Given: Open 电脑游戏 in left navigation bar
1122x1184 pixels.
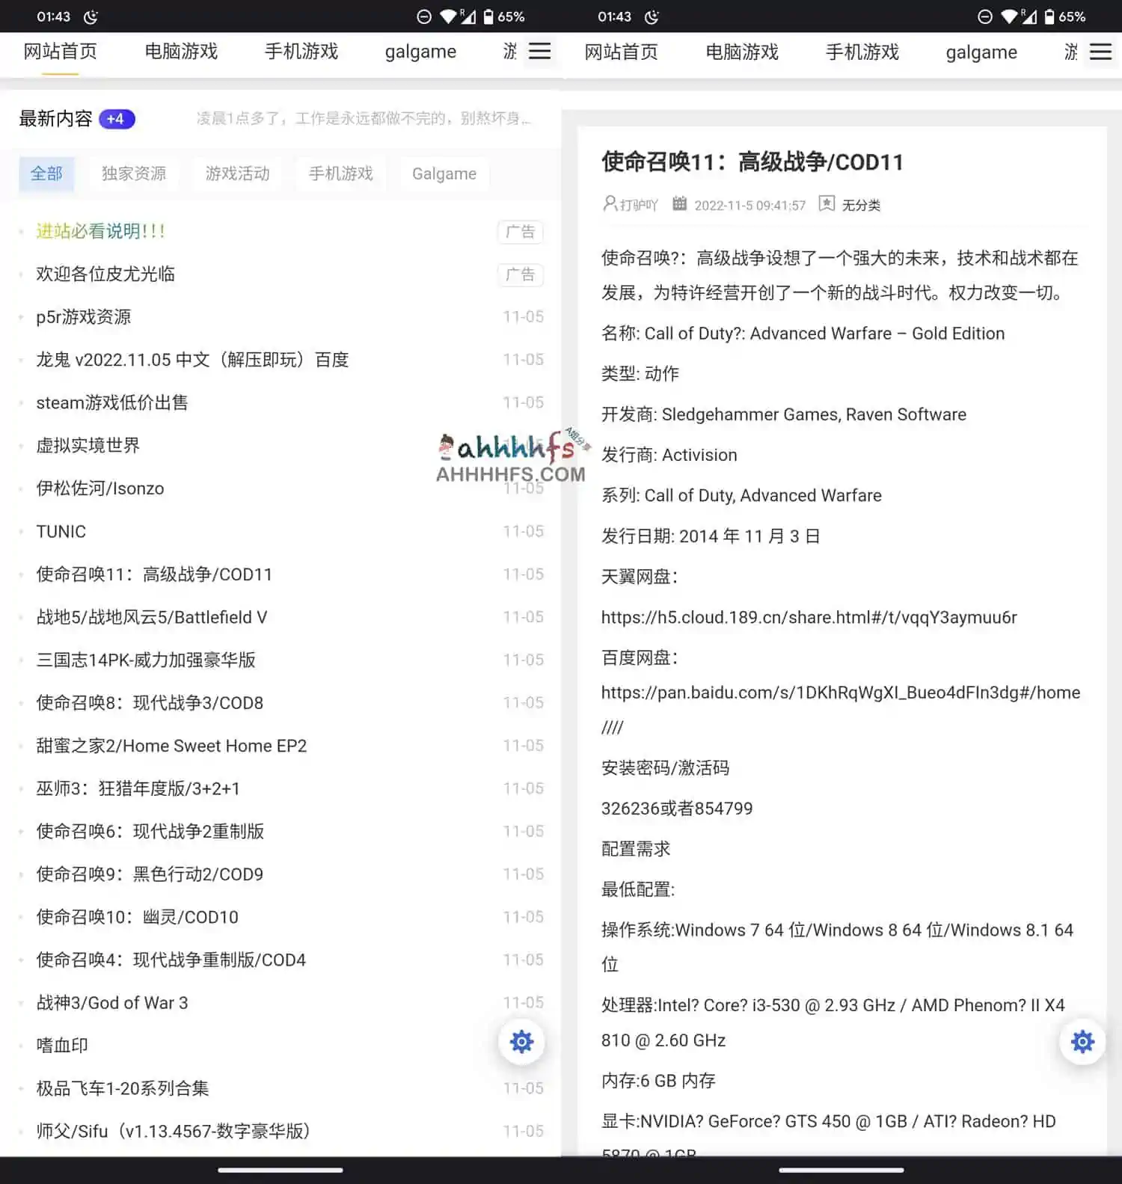Looking at the screenshot, I should click(181, 52).
